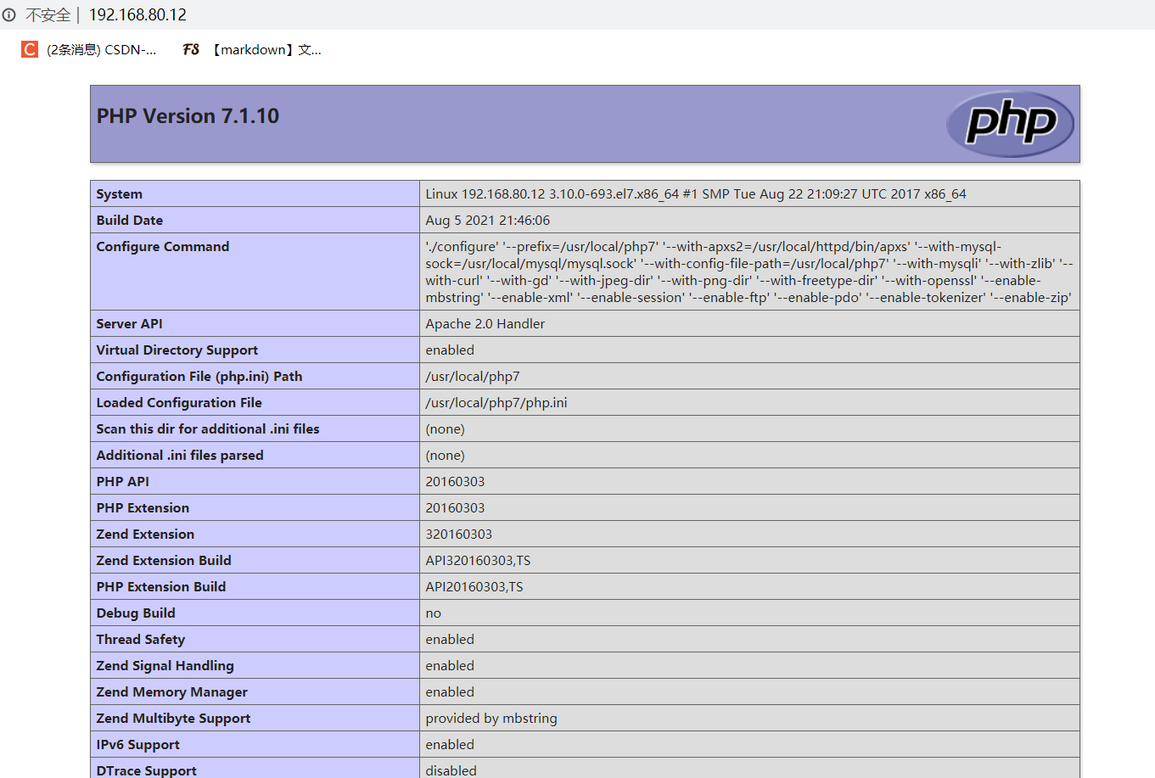Click the Server API label

130,323
